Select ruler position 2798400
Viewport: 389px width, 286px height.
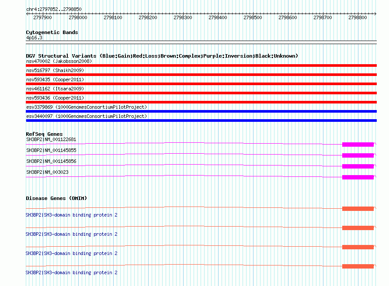218,17
